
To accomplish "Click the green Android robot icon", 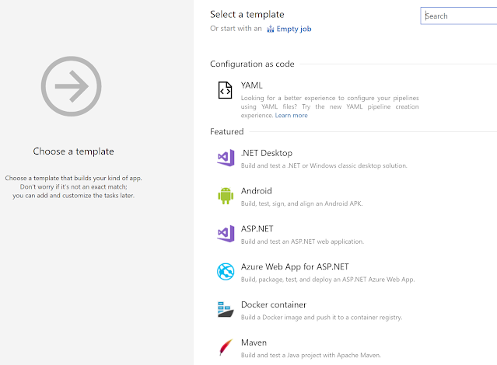I will (225, 196).
